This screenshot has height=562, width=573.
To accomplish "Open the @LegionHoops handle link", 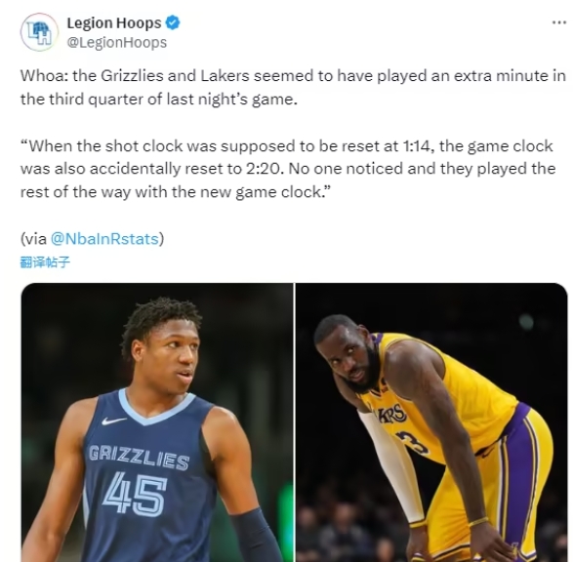I will [x=117, y=42].
